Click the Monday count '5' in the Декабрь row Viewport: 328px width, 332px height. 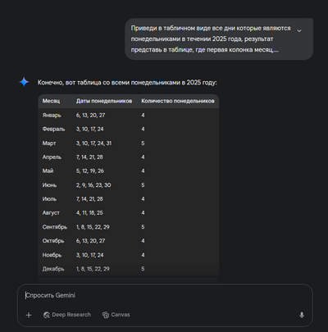point(143,269)
